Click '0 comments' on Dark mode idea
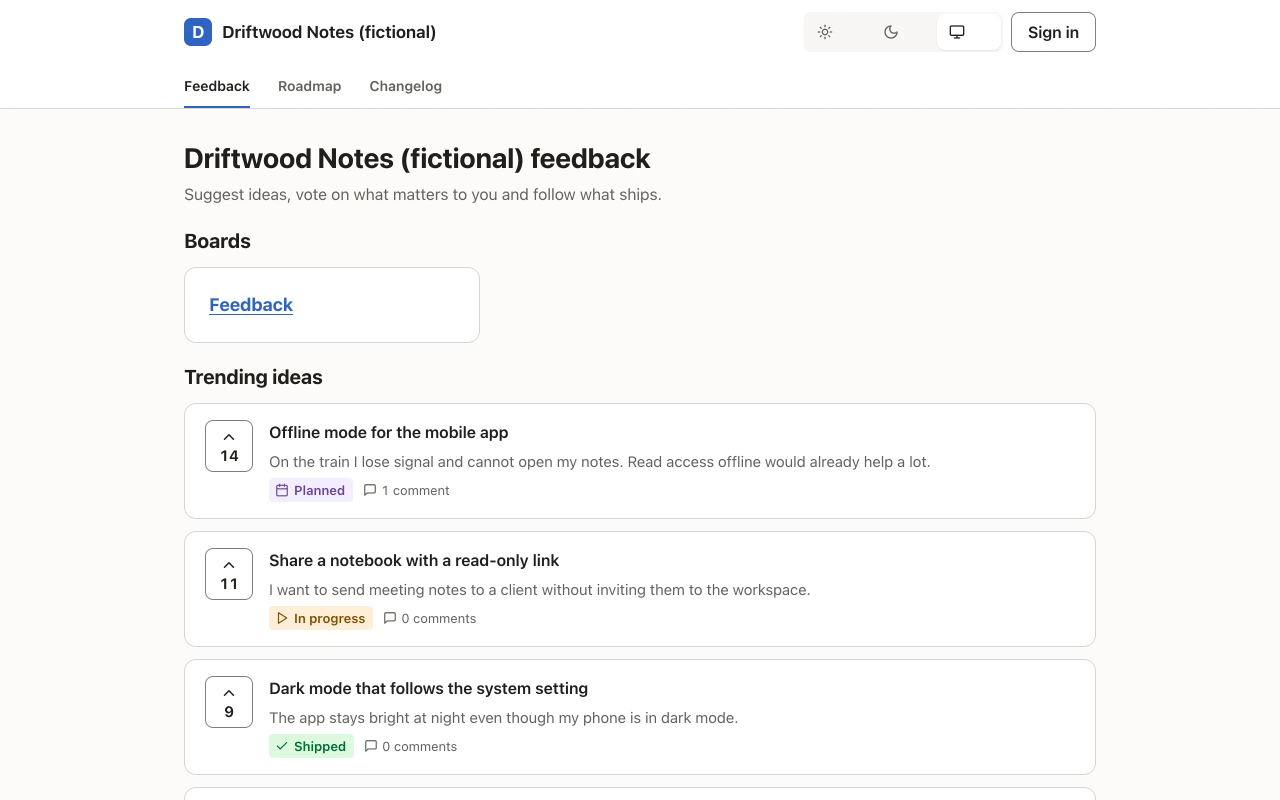1280x800 pixels. click(419, 746)
